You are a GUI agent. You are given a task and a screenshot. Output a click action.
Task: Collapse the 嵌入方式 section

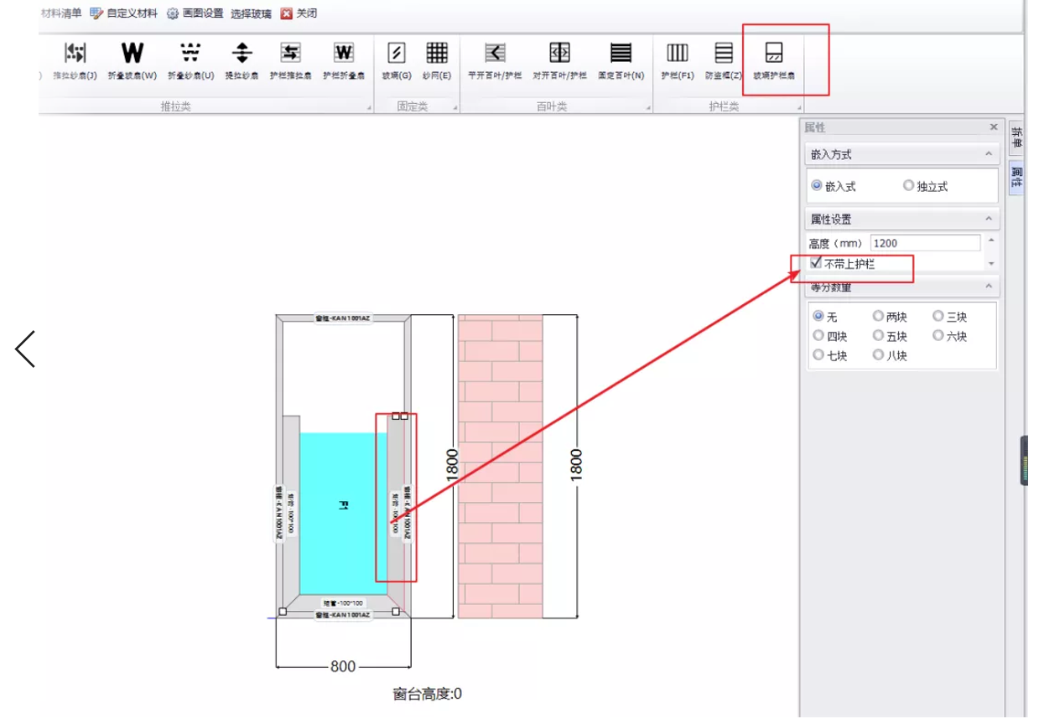(x=989, y=154)
